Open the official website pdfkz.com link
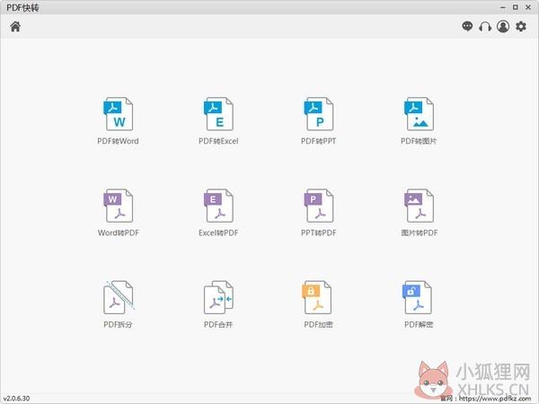 point(495,399)
